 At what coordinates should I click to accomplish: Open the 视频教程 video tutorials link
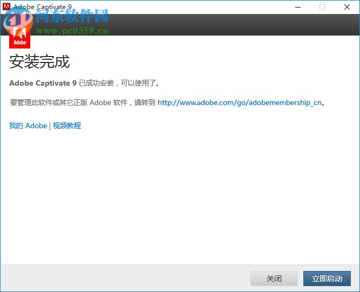coord(67,126)
